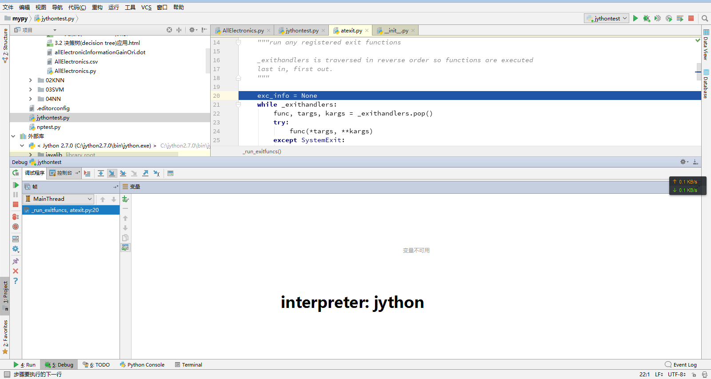
Task: Run jythontest with coverage
Action: [x=658, y=18]
